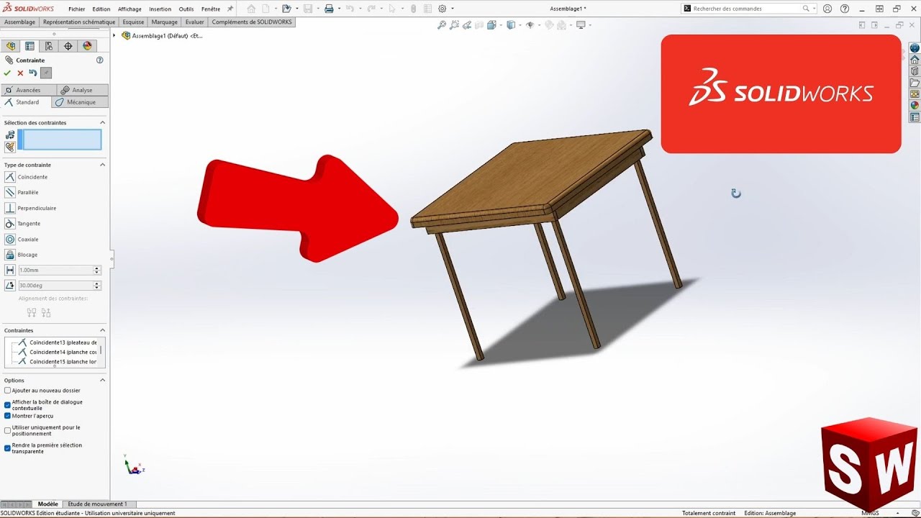Open the Affichage menu
Screen dimensions: 921x518
pyautogui.click(x=130, y=9)
